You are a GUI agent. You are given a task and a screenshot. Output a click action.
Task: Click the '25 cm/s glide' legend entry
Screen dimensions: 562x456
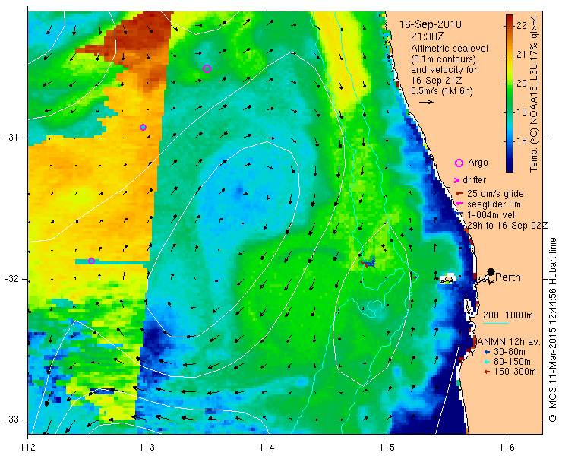pos(495,194)
